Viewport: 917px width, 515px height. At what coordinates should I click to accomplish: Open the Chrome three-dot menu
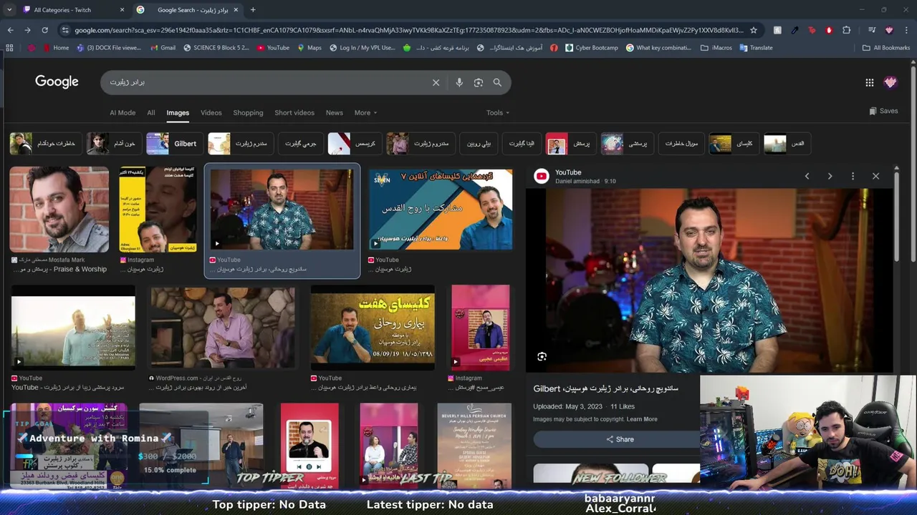[907, 30]
